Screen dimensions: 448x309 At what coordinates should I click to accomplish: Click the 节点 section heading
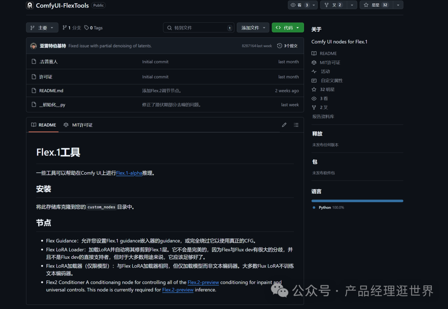(x=44, y=223)
